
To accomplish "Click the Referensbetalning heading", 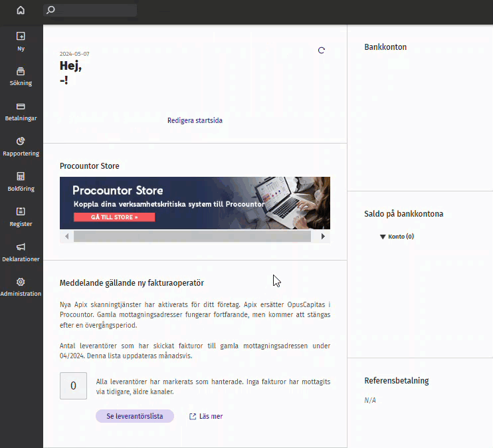I will (397, 381).
